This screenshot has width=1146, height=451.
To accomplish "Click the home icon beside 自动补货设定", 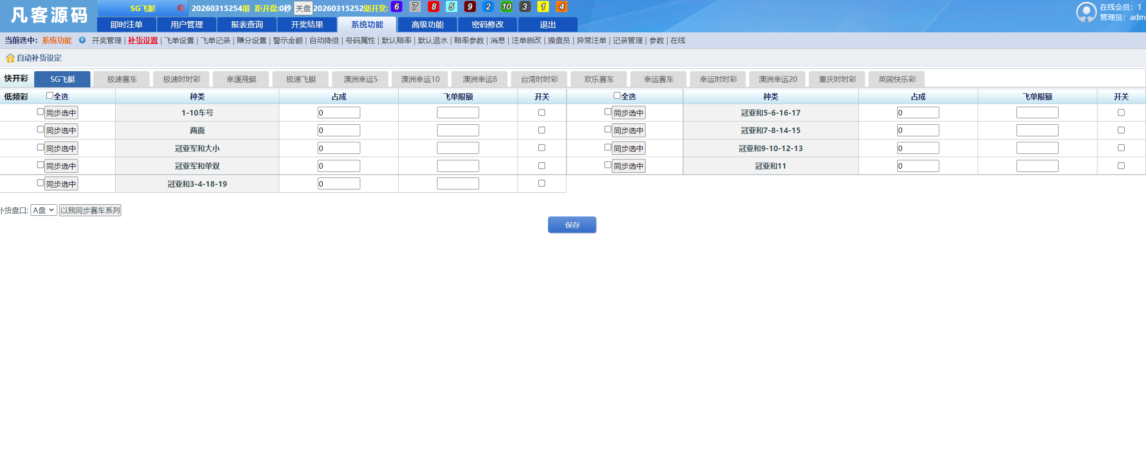I will 10,57.
